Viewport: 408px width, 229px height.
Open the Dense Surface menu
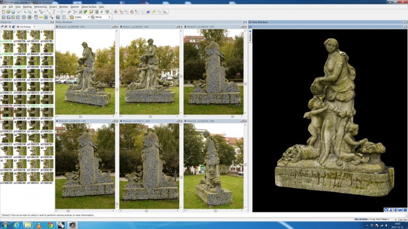click(88, 7)
